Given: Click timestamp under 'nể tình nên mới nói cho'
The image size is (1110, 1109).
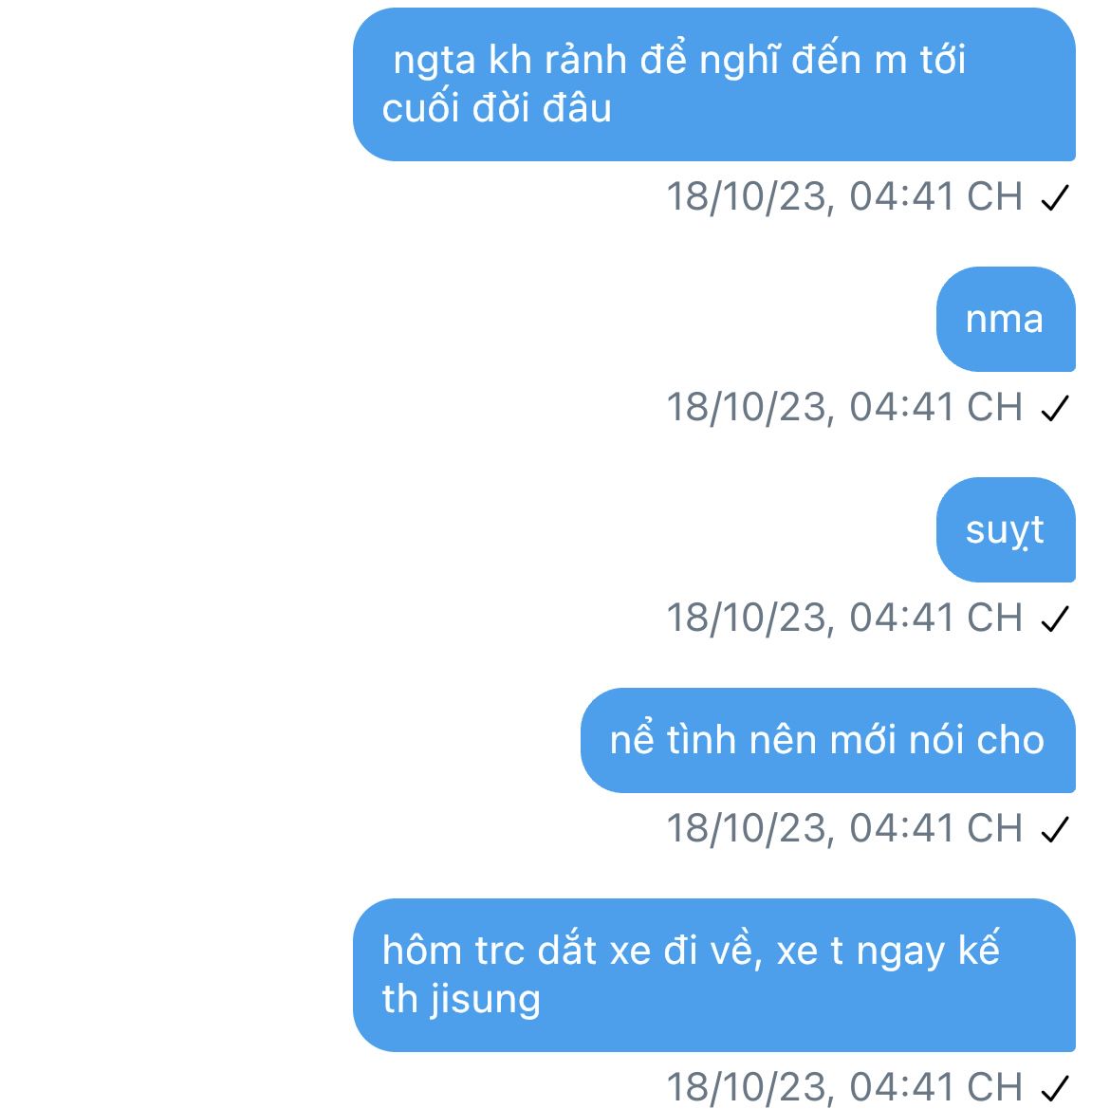Looking at the screenshot, I should pyautogui.click(x=844, y=829).
